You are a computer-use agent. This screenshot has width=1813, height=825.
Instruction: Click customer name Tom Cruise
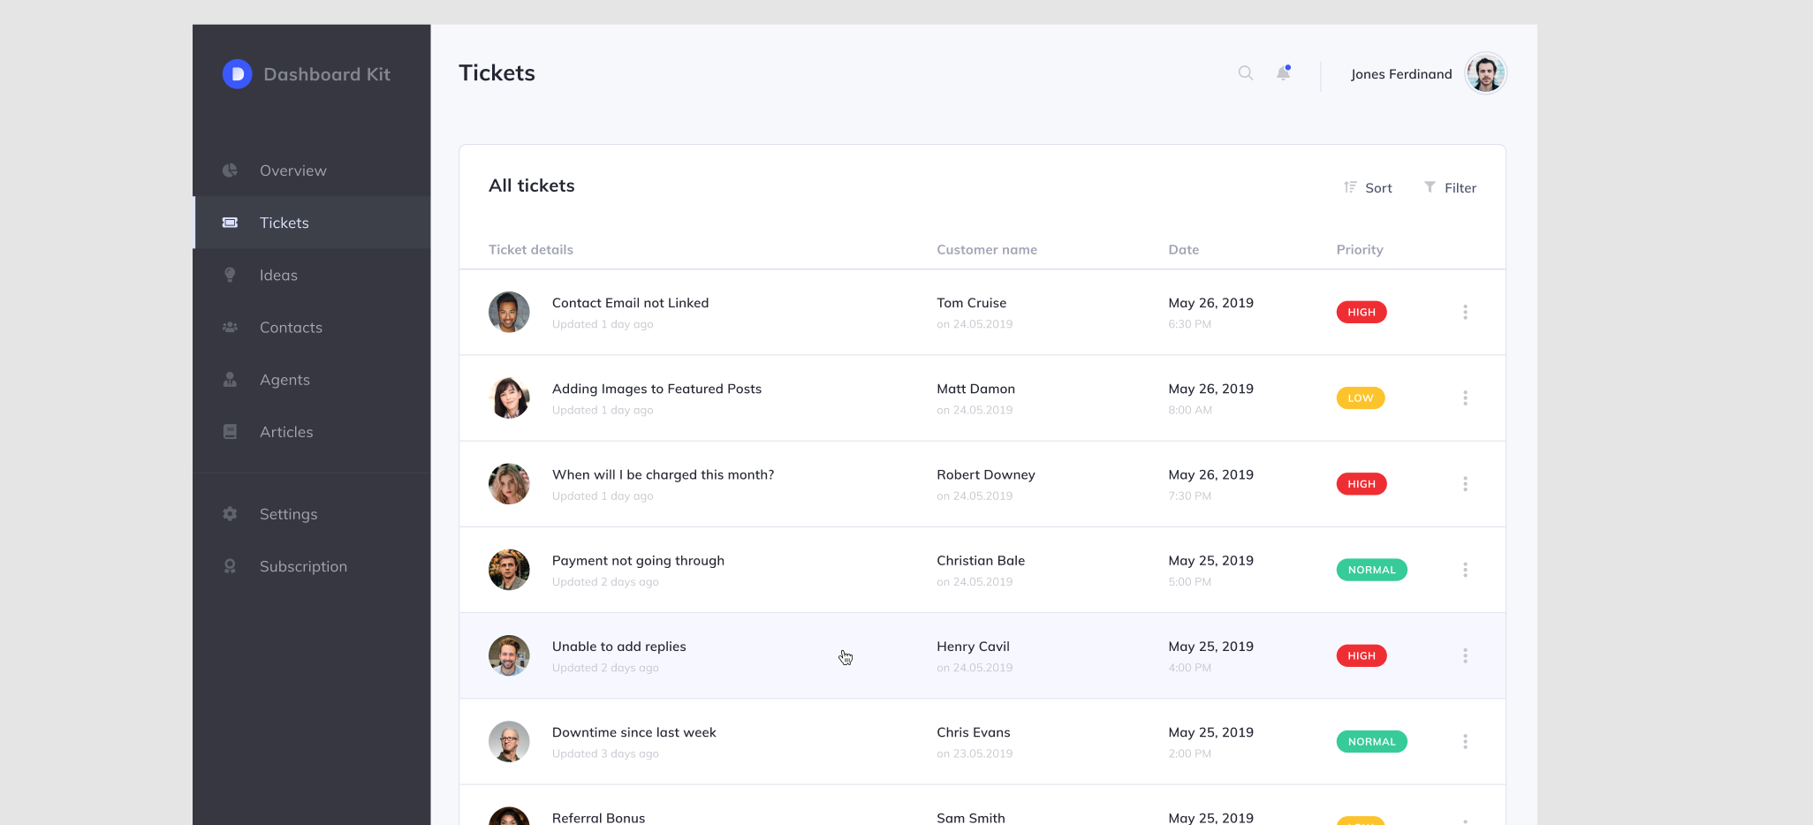coord(972,303)
